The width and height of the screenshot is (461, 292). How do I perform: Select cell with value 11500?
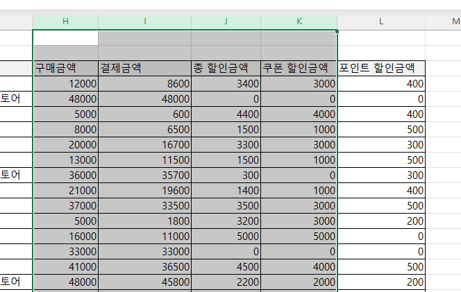144,160
